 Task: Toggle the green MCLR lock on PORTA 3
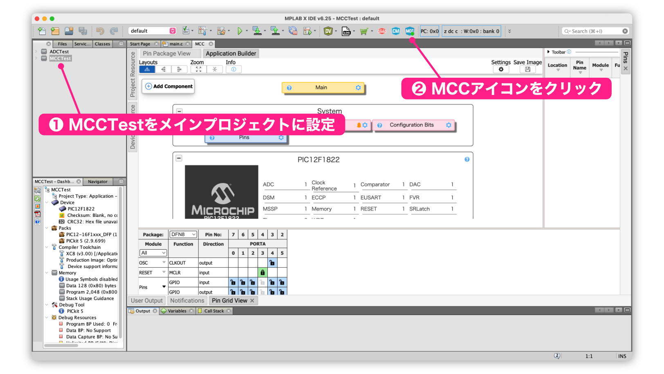262,273
